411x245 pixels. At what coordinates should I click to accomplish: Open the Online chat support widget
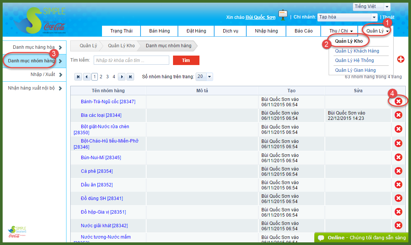point(362,238)
